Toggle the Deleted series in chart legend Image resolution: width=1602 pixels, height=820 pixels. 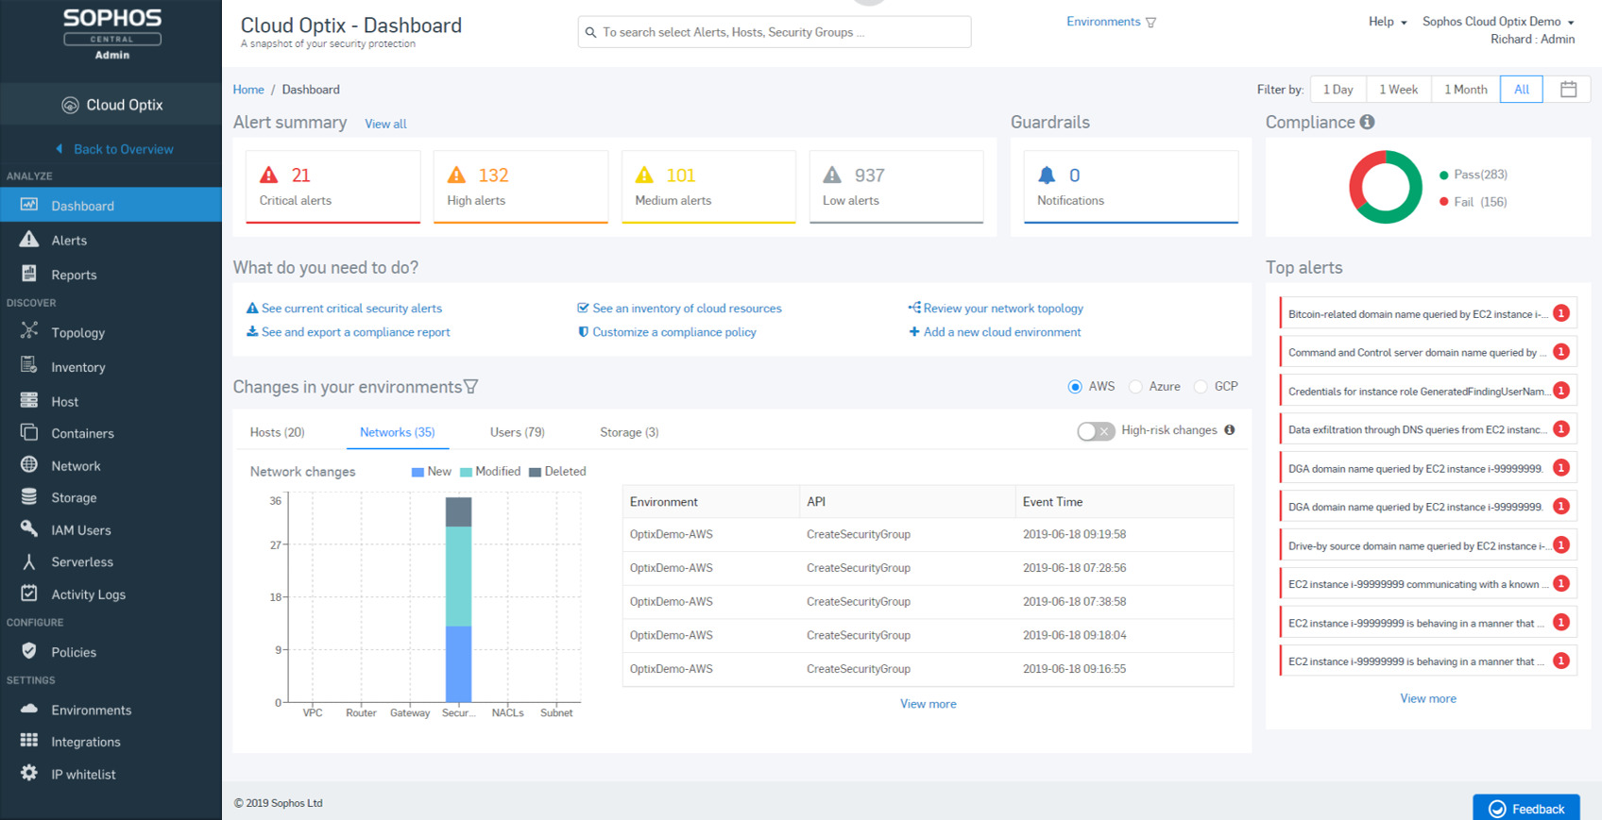tap(557, 471)
